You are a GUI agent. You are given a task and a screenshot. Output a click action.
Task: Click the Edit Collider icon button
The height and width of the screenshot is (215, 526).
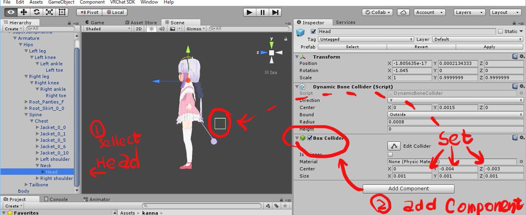[x=394, y=146]
